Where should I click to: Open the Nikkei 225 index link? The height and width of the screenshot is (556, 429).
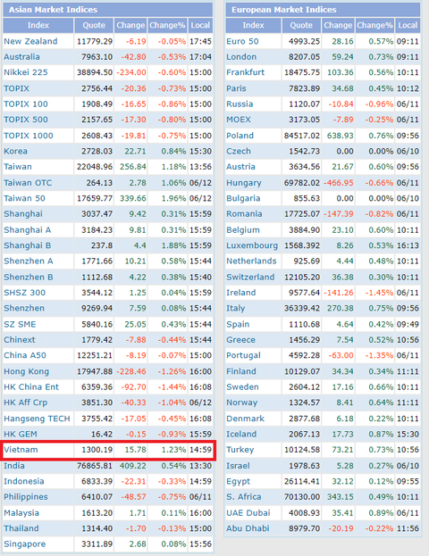(26, 72)
